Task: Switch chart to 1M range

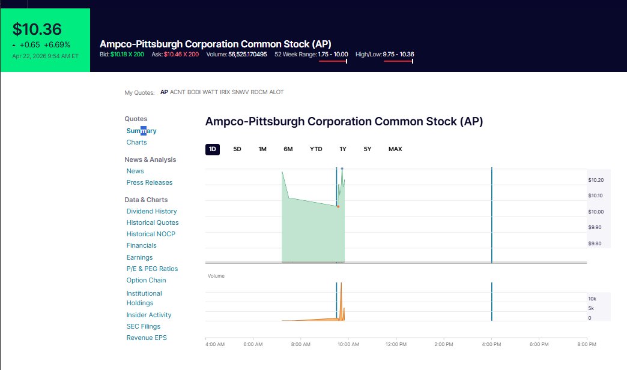Action: [262, 149]
